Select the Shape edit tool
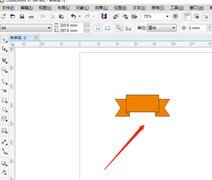Image resolution: width=212 pixels, height=180 pixels. coord(4,49)
